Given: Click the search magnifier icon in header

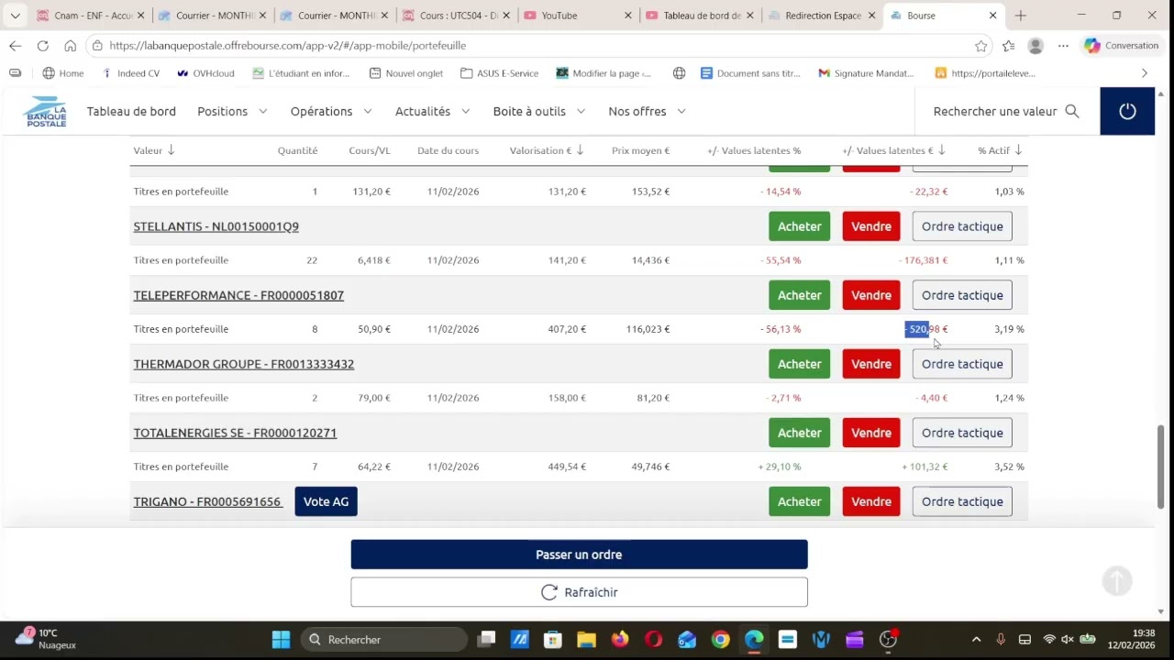Looking at the screenshot, I should click(1072, 111).
